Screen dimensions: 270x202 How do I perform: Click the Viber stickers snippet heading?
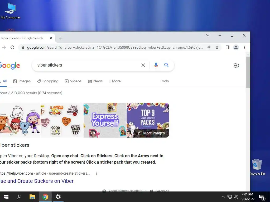(15, 145)
